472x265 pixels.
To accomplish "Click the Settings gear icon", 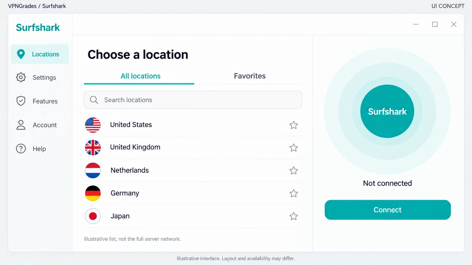I will tap(21, 77).
